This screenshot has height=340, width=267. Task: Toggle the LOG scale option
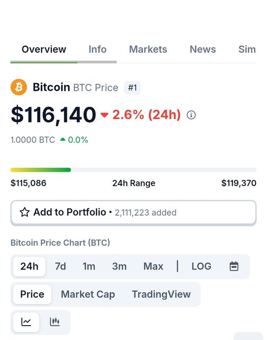click(x=201, y=266)
